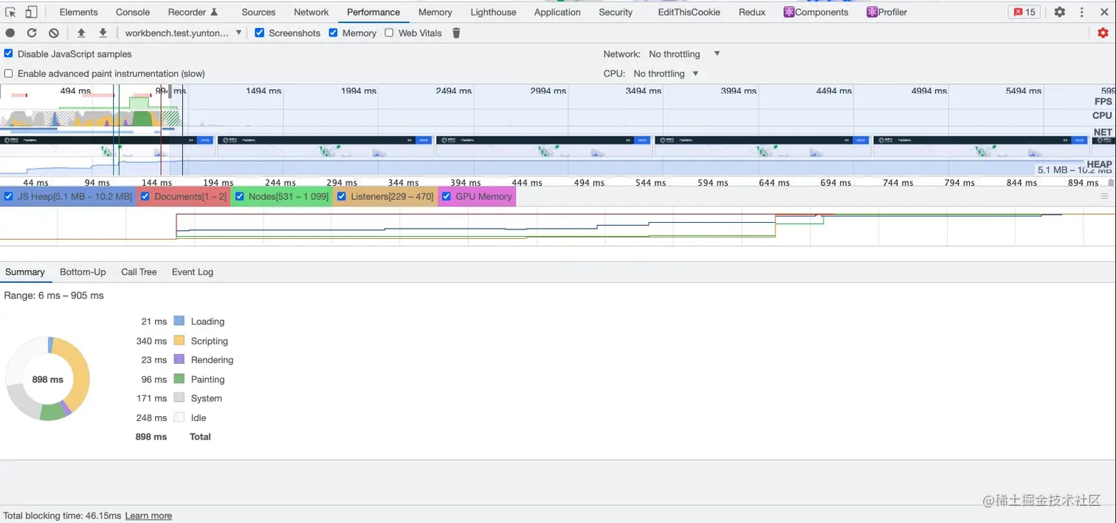
Task: Open the Memory panel tab
Action: click(435, 12)
